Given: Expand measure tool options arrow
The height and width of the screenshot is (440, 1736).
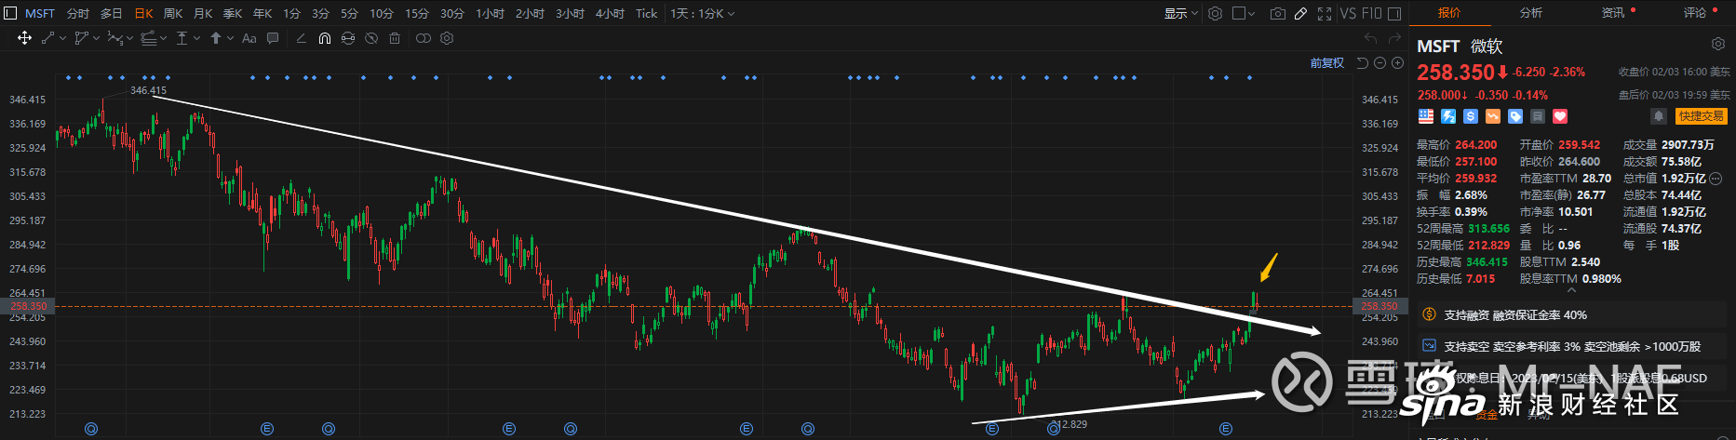Looking at the screenshot, I should [x=196, y=38].
